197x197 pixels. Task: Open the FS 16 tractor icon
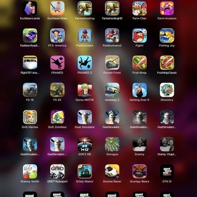30,90
